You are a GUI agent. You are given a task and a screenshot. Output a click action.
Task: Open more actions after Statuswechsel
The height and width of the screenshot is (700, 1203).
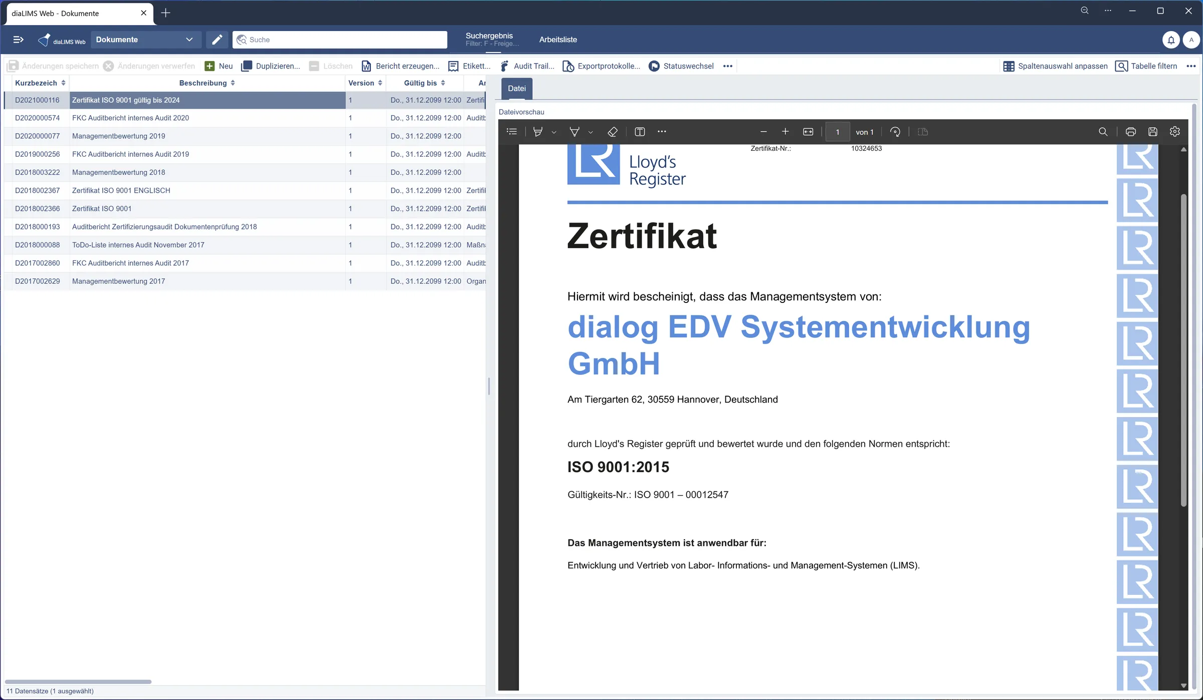(x=728, y=66)
